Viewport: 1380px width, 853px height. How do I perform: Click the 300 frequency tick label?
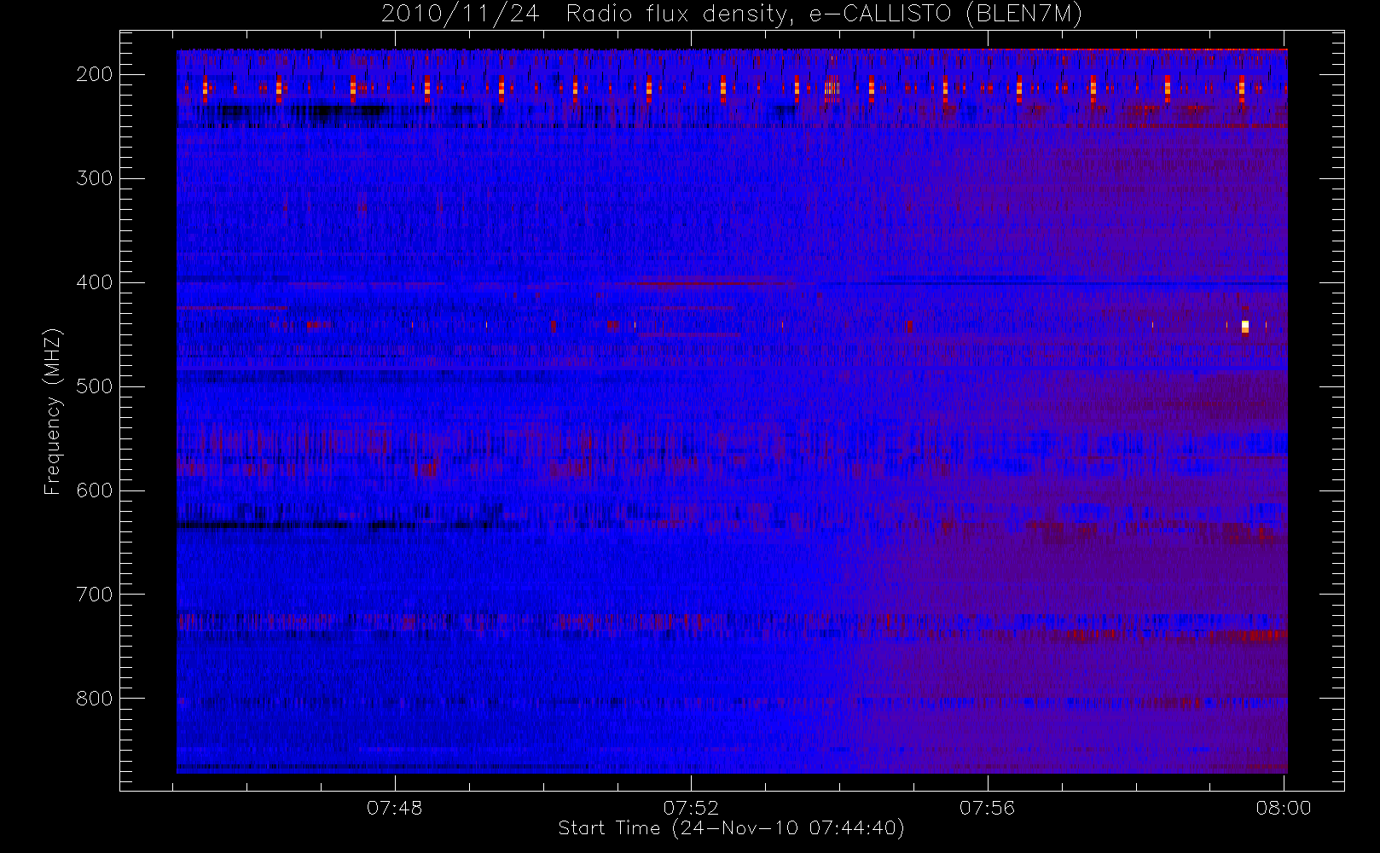(x=95, y=178)
